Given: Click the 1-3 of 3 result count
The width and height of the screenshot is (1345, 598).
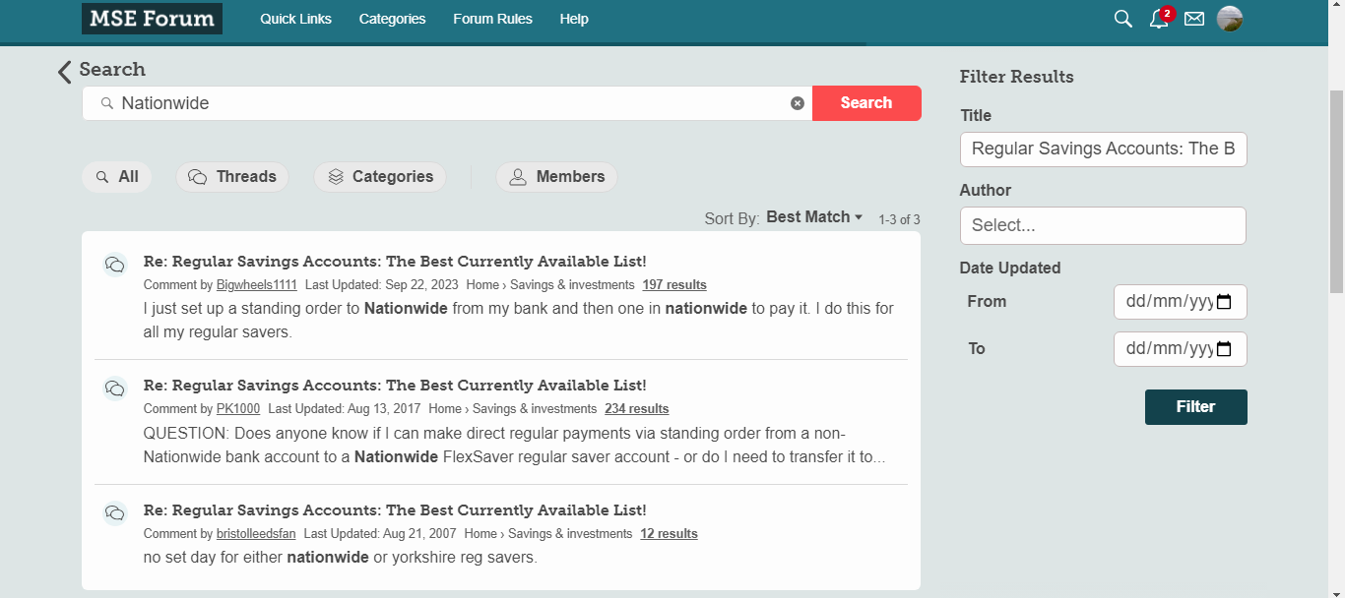Looking at the screenshot, I should 899,219.
